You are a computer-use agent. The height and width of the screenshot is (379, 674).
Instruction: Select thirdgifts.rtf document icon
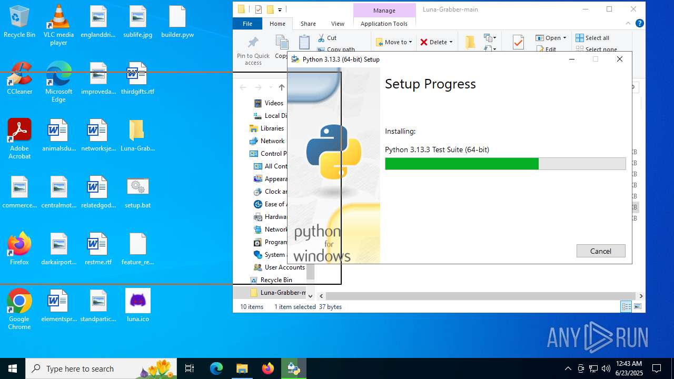[137, 78]
